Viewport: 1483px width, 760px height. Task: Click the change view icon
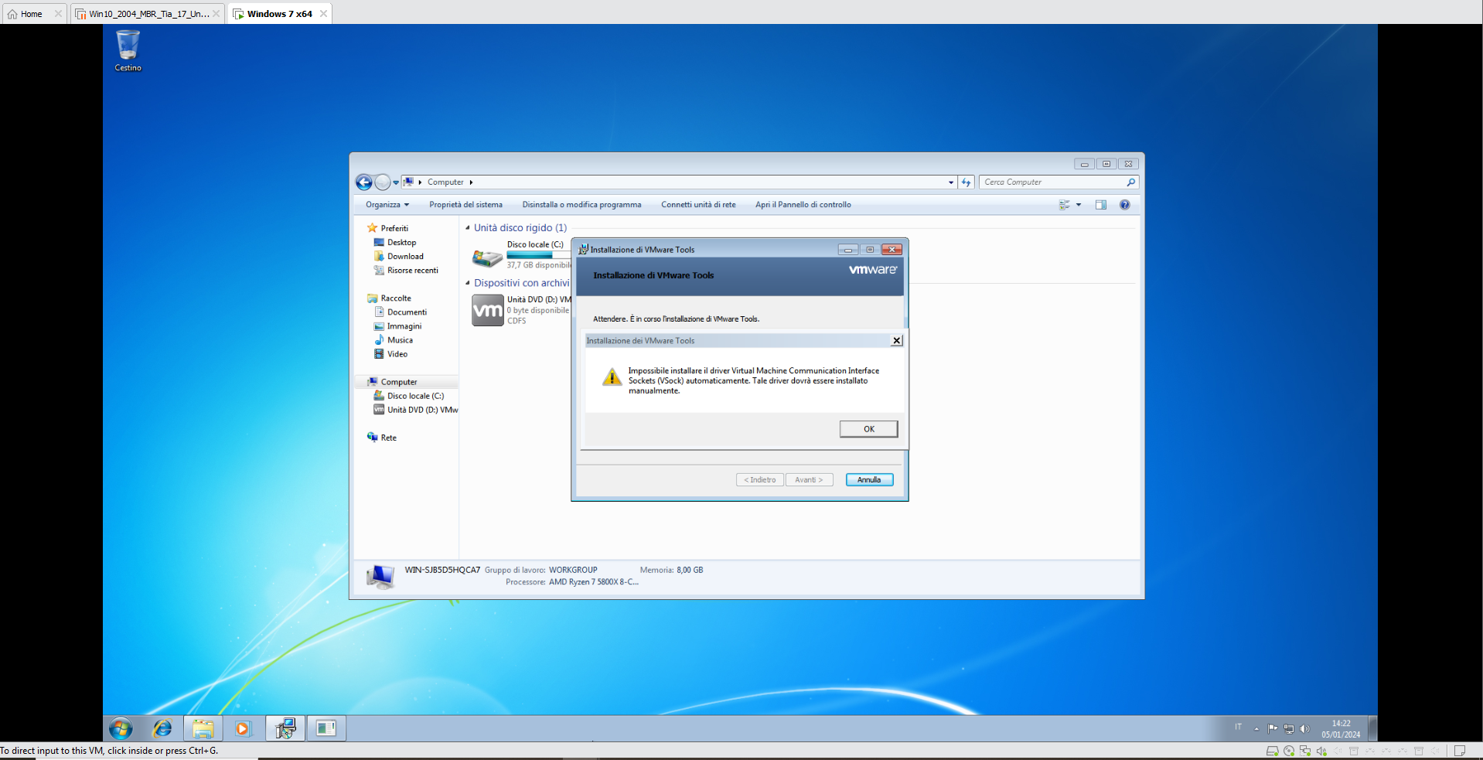click(1064, 205)
